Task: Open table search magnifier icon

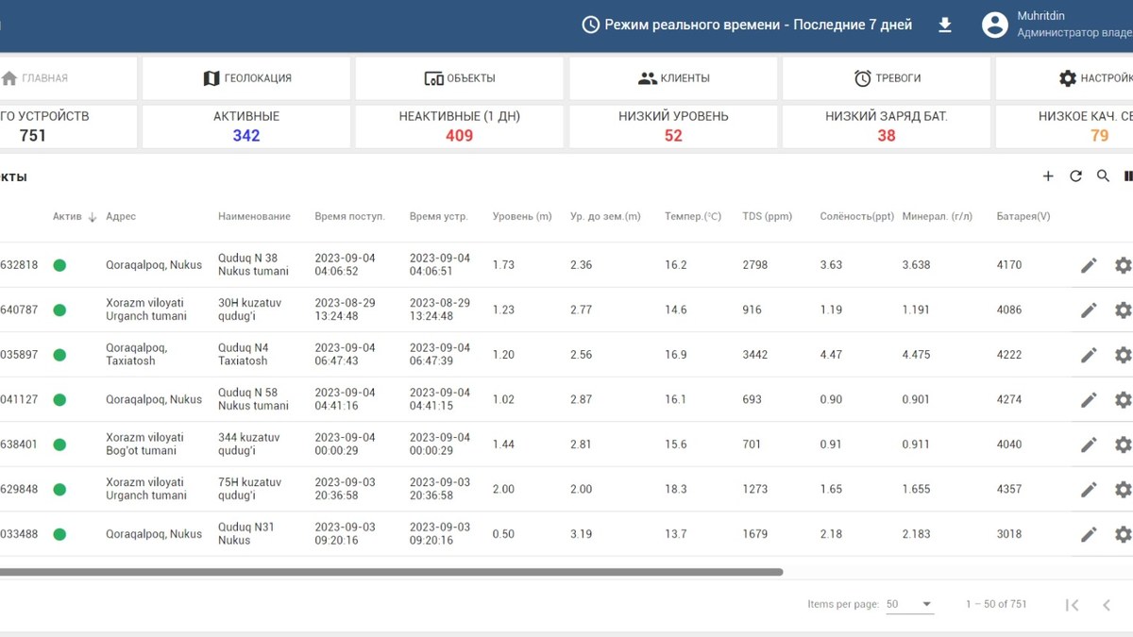Action: pos(1103,176)
